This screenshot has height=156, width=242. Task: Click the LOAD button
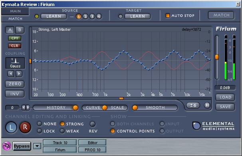click(225, 97)
